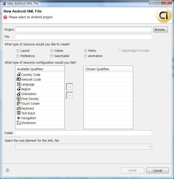Click the Orientation qualifier icon
This screenshot has height=179, width=174.
(x=19, y=94)
